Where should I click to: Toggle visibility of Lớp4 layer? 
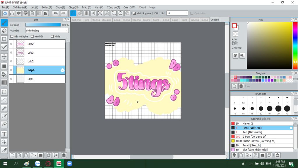pos(11,70)
